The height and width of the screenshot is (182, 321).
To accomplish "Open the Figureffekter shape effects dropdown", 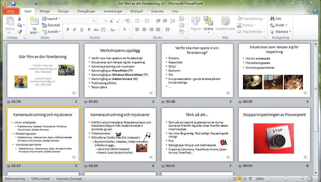I will (251, 32).
